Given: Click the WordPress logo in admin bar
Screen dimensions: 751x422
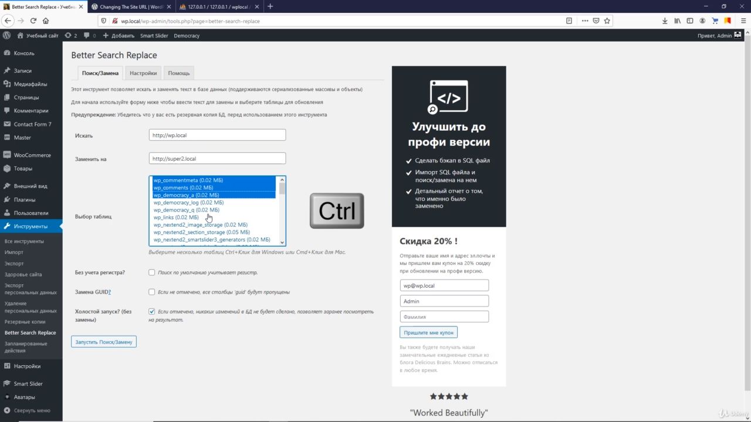Looking at the screenshot, I should tap(6, 36).
